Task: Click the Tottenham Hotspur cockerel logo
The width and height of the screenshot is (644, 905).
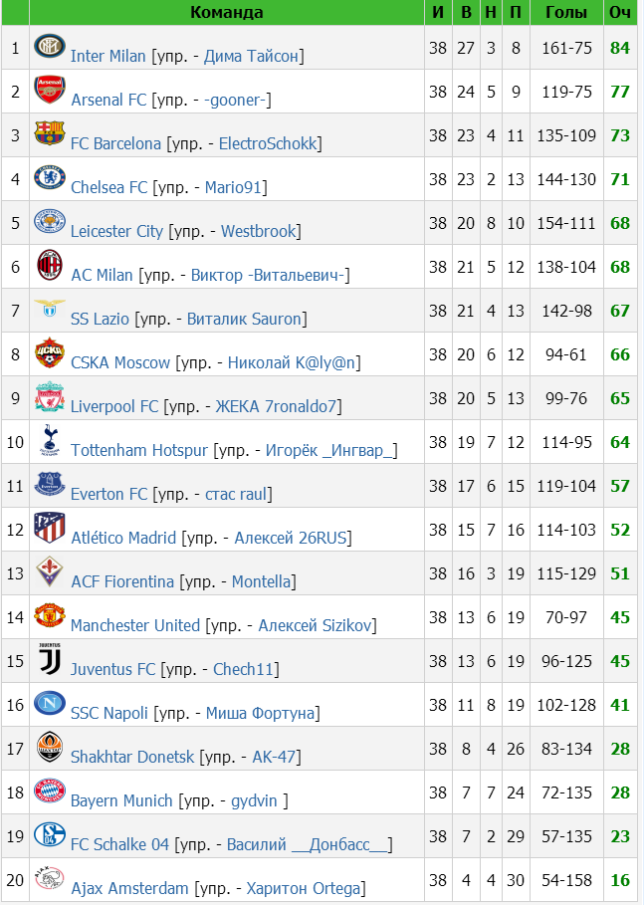Action: click(x=50, y=440)
